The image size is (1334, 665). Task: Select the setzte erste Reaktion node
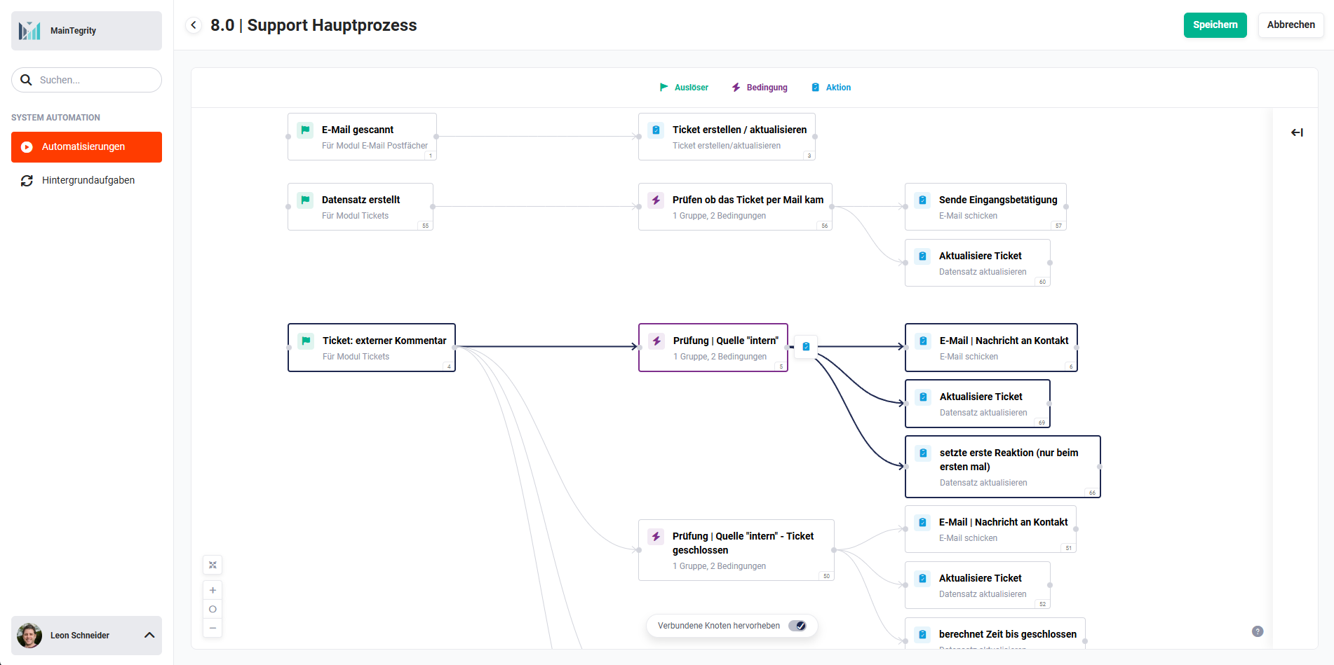coord(1003,467)
